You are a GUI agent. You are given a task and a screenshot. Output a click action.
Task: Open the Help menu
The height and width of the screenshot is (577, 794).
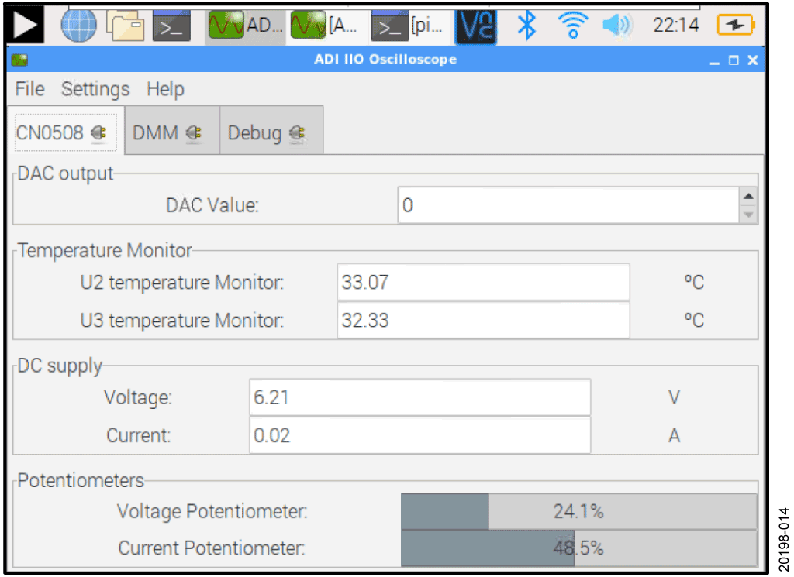pos(165,89)
